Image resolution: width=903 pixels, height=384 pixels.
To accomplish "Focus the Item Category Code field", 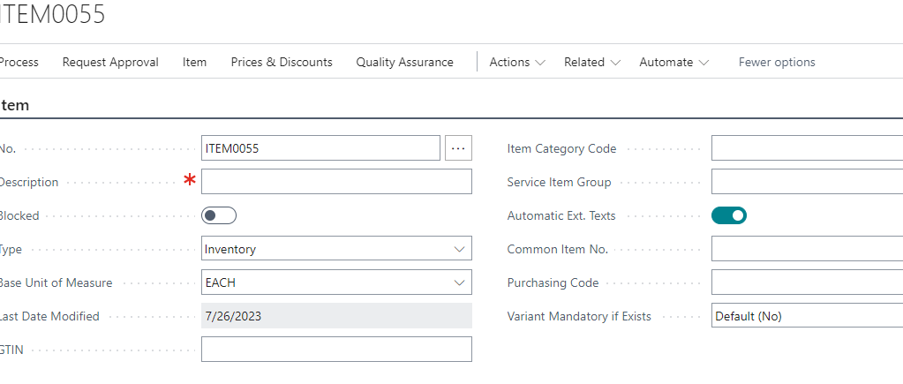I will 808,148.
